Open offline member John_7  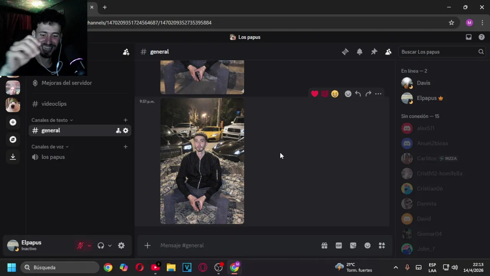pos(442,249)
